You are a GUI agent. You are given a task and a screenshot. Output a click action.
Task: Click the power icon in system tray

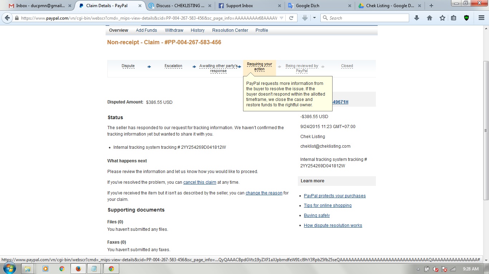[x=427, y=269]
